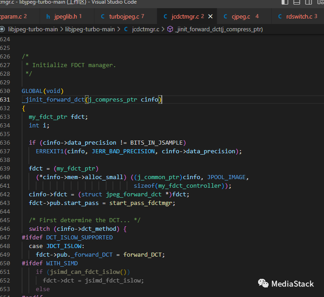Close the jcdctmgr.c editor tab
Image resolution: width=324 pixels, height=297 pixels.
click(210, 17)
